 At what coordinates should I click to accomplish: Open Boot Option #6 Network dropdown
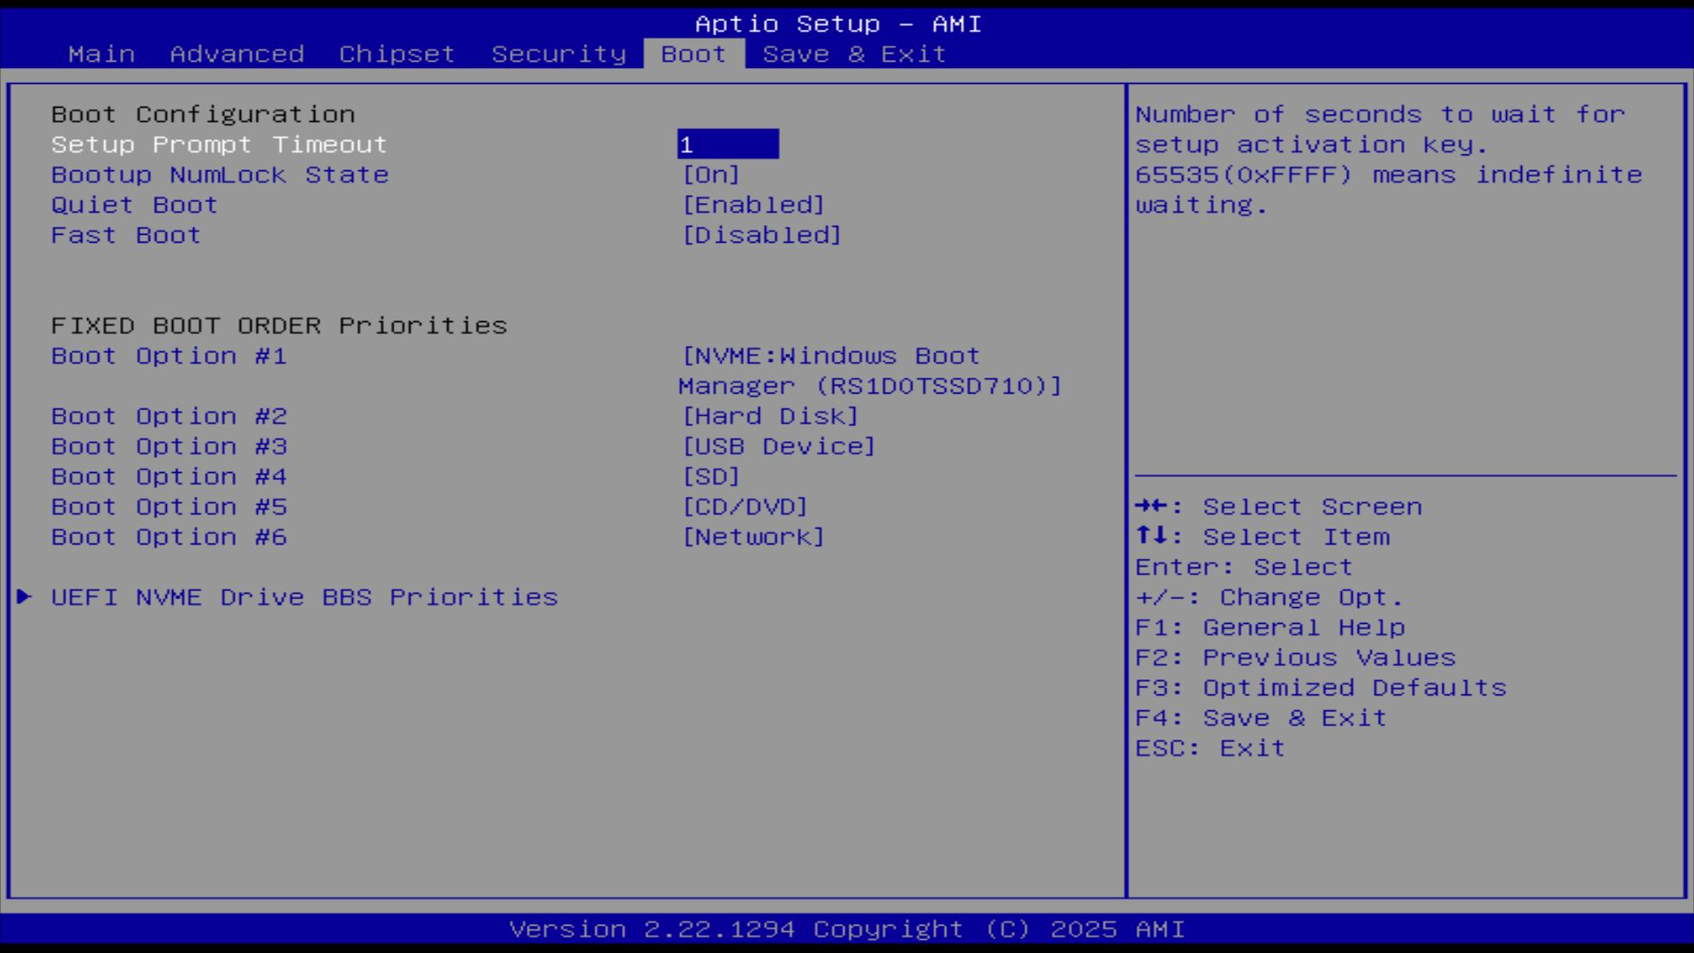tap(753, 537)
